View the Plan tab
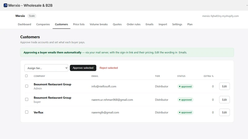Image resolution: width=248 pixels, height=139 pixels. click(x=190, y=24)
